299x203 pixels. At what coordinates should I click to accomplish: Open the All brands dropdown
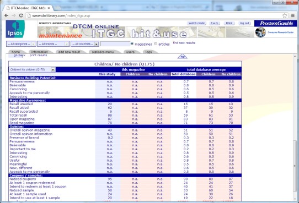(53, 44)
